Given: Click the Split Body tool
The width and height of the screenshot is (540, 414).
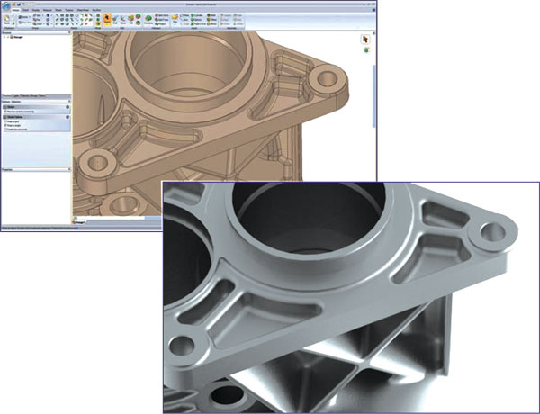Looking at the screenshot, I should pyautogui.click(x=161, y=15).
